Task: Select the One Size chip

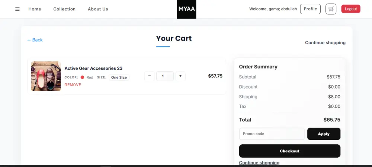Action: click(119, 77)
